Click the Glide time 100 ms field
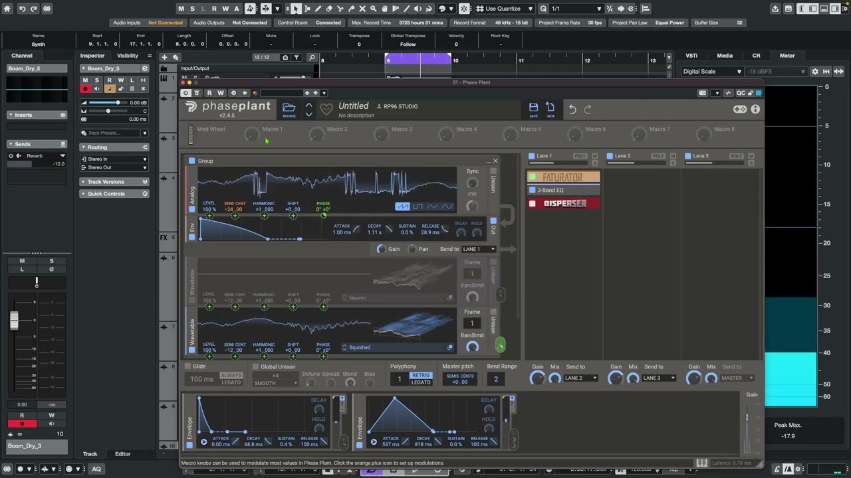This screenshot has width=851, height=478. click(201, 379)
